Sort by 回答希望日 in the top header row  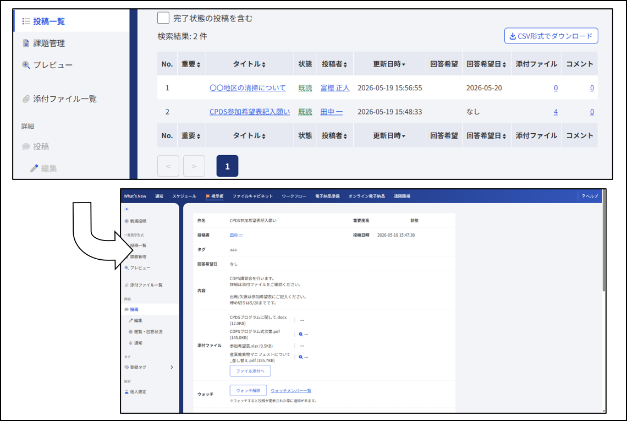tap(486, 64)
